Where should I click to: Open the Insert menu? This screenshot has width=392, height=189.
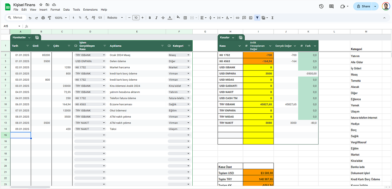pyautogui.click(x=43, y=10)
